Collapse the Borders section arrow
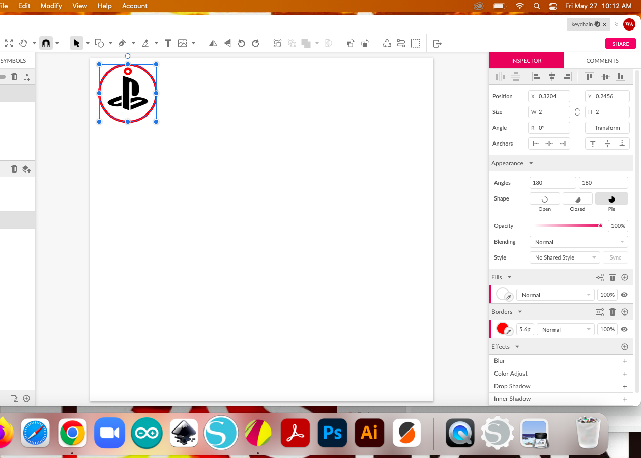Viewport: 641px width, 458px height. [520, 312]
